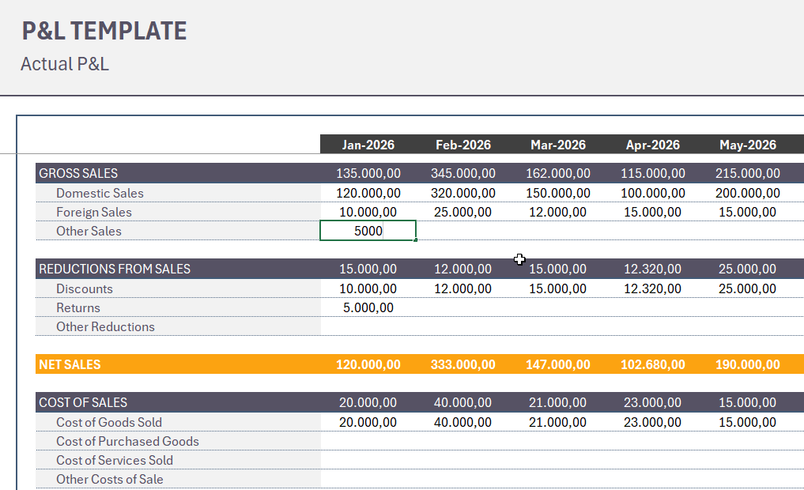Click the Feb-2026 month header
Screen dimensions: 804x490
(462, 145)
